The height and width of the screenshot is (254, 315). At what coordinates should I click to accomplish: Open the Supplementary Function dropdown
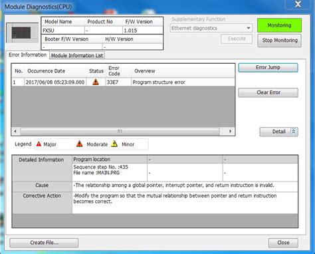click(x=211, y=28)
